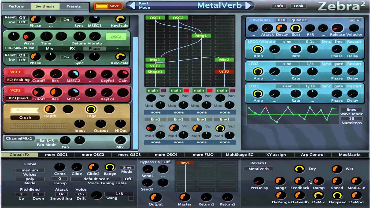The image size is (370, 208).
Task: Switch to the Presets tab
Action: click(74, 6)
